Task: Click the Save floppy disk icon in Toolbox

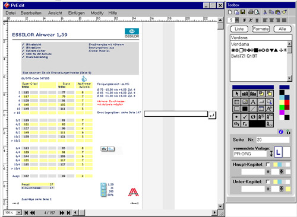Action: point(243,12)
